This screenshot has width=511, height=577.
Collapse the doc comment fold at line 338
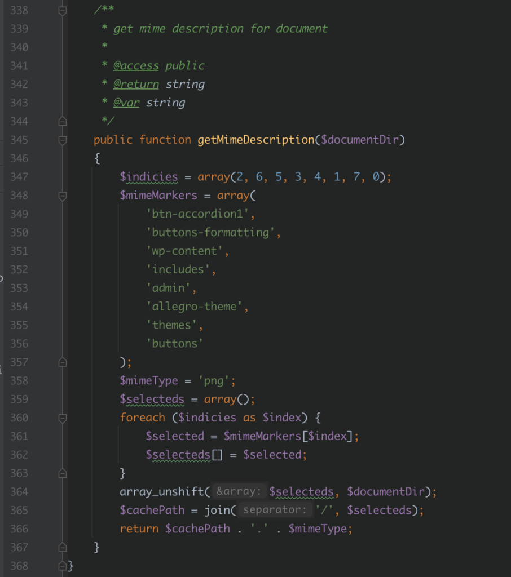coord(63,10)
